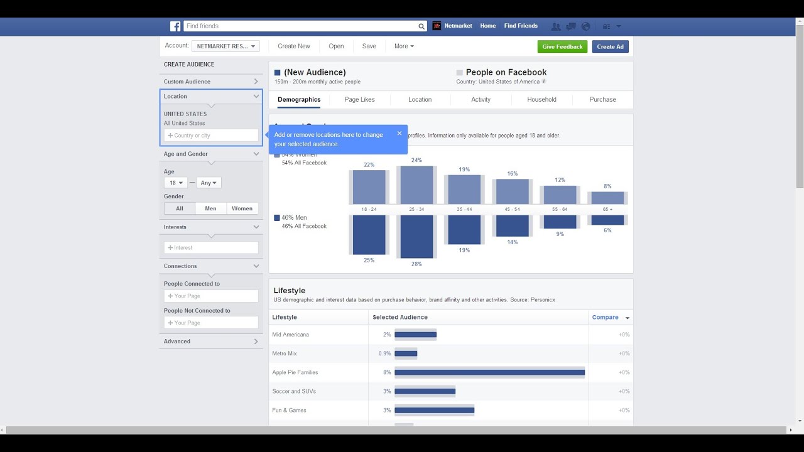
Task: Click the Facebook logo icon
Action: click(175, 26)
